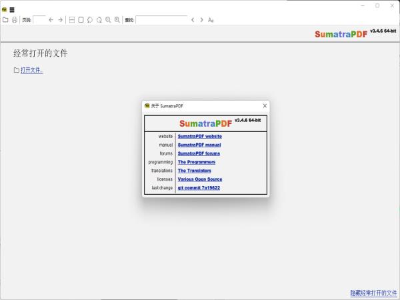
Task: Rotate left toolbar icon
Action: coord(90,19)
